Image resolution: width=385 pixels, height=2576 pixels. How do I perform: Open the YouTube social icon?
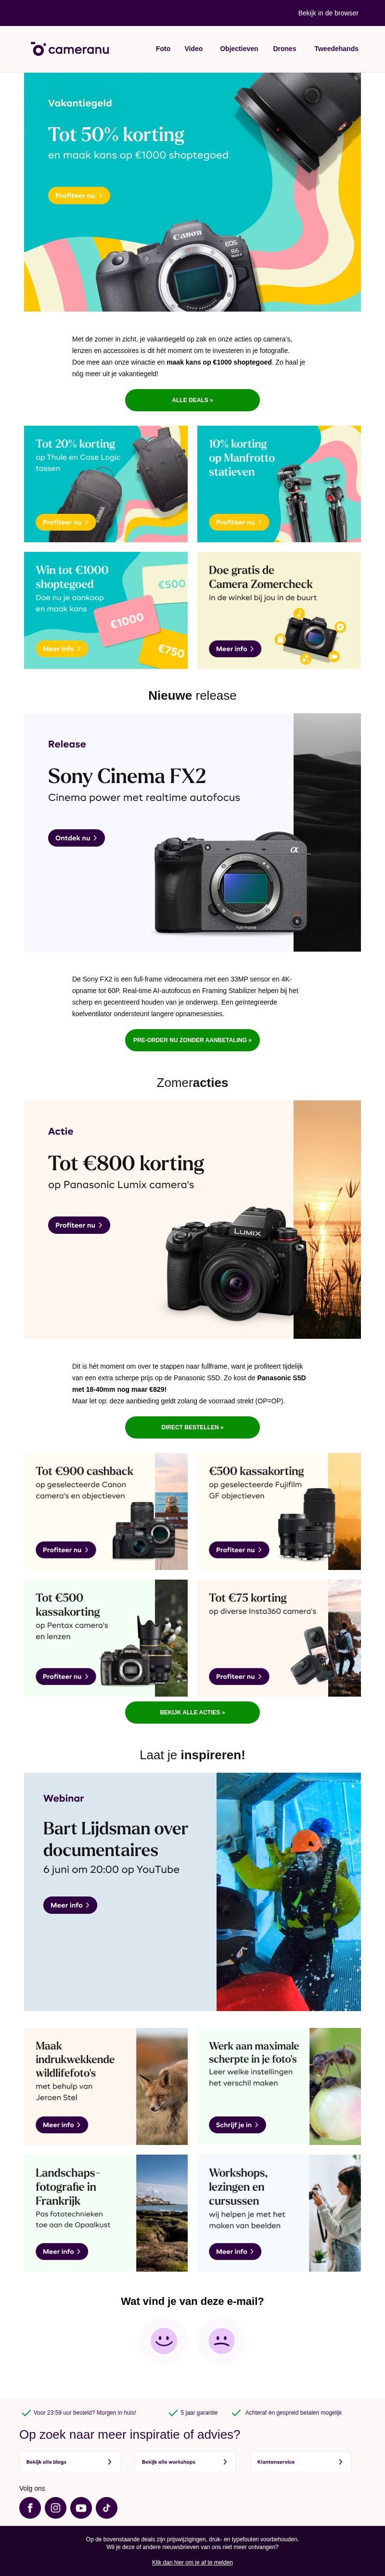point(81,2507)
